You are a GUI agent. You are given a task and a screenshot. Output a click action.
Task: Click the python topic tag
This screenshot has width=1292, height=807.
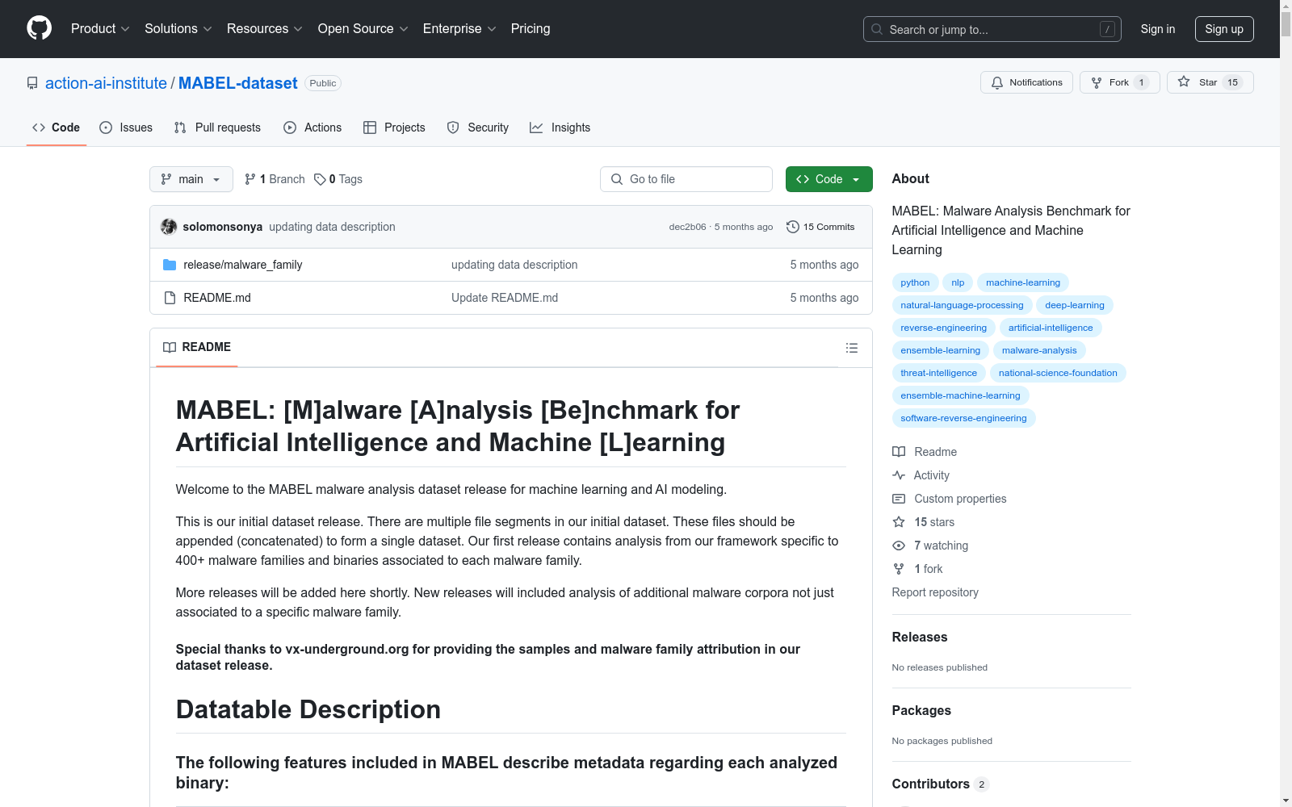915,282
